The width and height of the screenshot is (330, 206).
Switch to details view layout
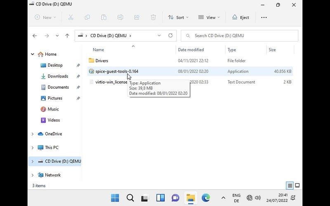290,186
